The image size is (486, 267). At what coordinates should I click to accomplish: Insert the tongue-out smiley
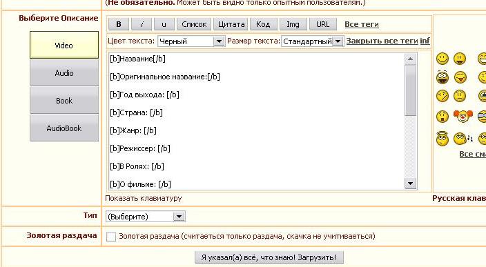460,77
